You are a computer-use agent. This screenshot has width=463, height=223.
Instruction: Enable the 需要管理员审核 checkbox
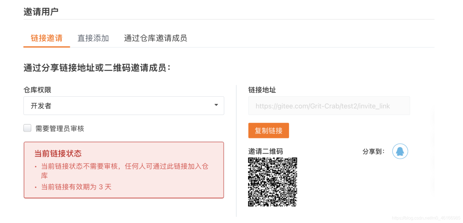pyautogui.click(x=27, y=128)
